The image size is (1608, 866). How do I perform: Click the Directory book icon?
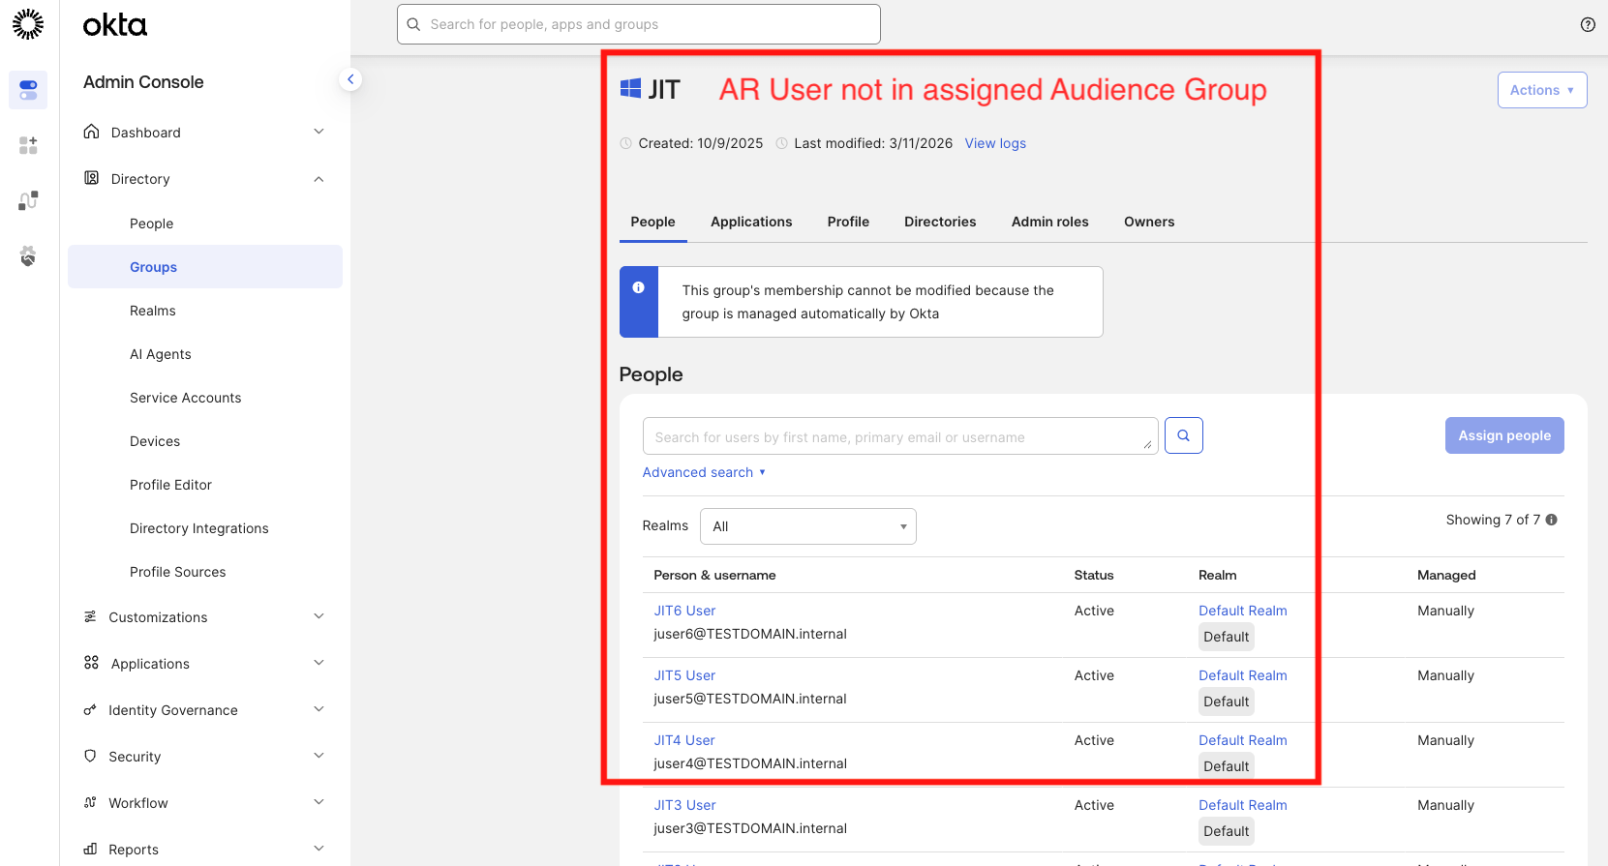(91, 178)
